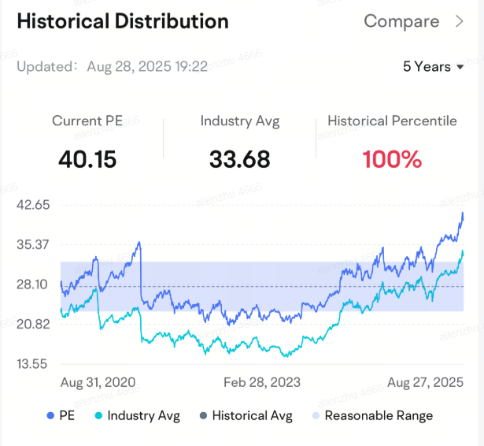Viewport: 484px width, 446px height.
Task: Click the Current PE label
Action: click(x=87, y=121)
